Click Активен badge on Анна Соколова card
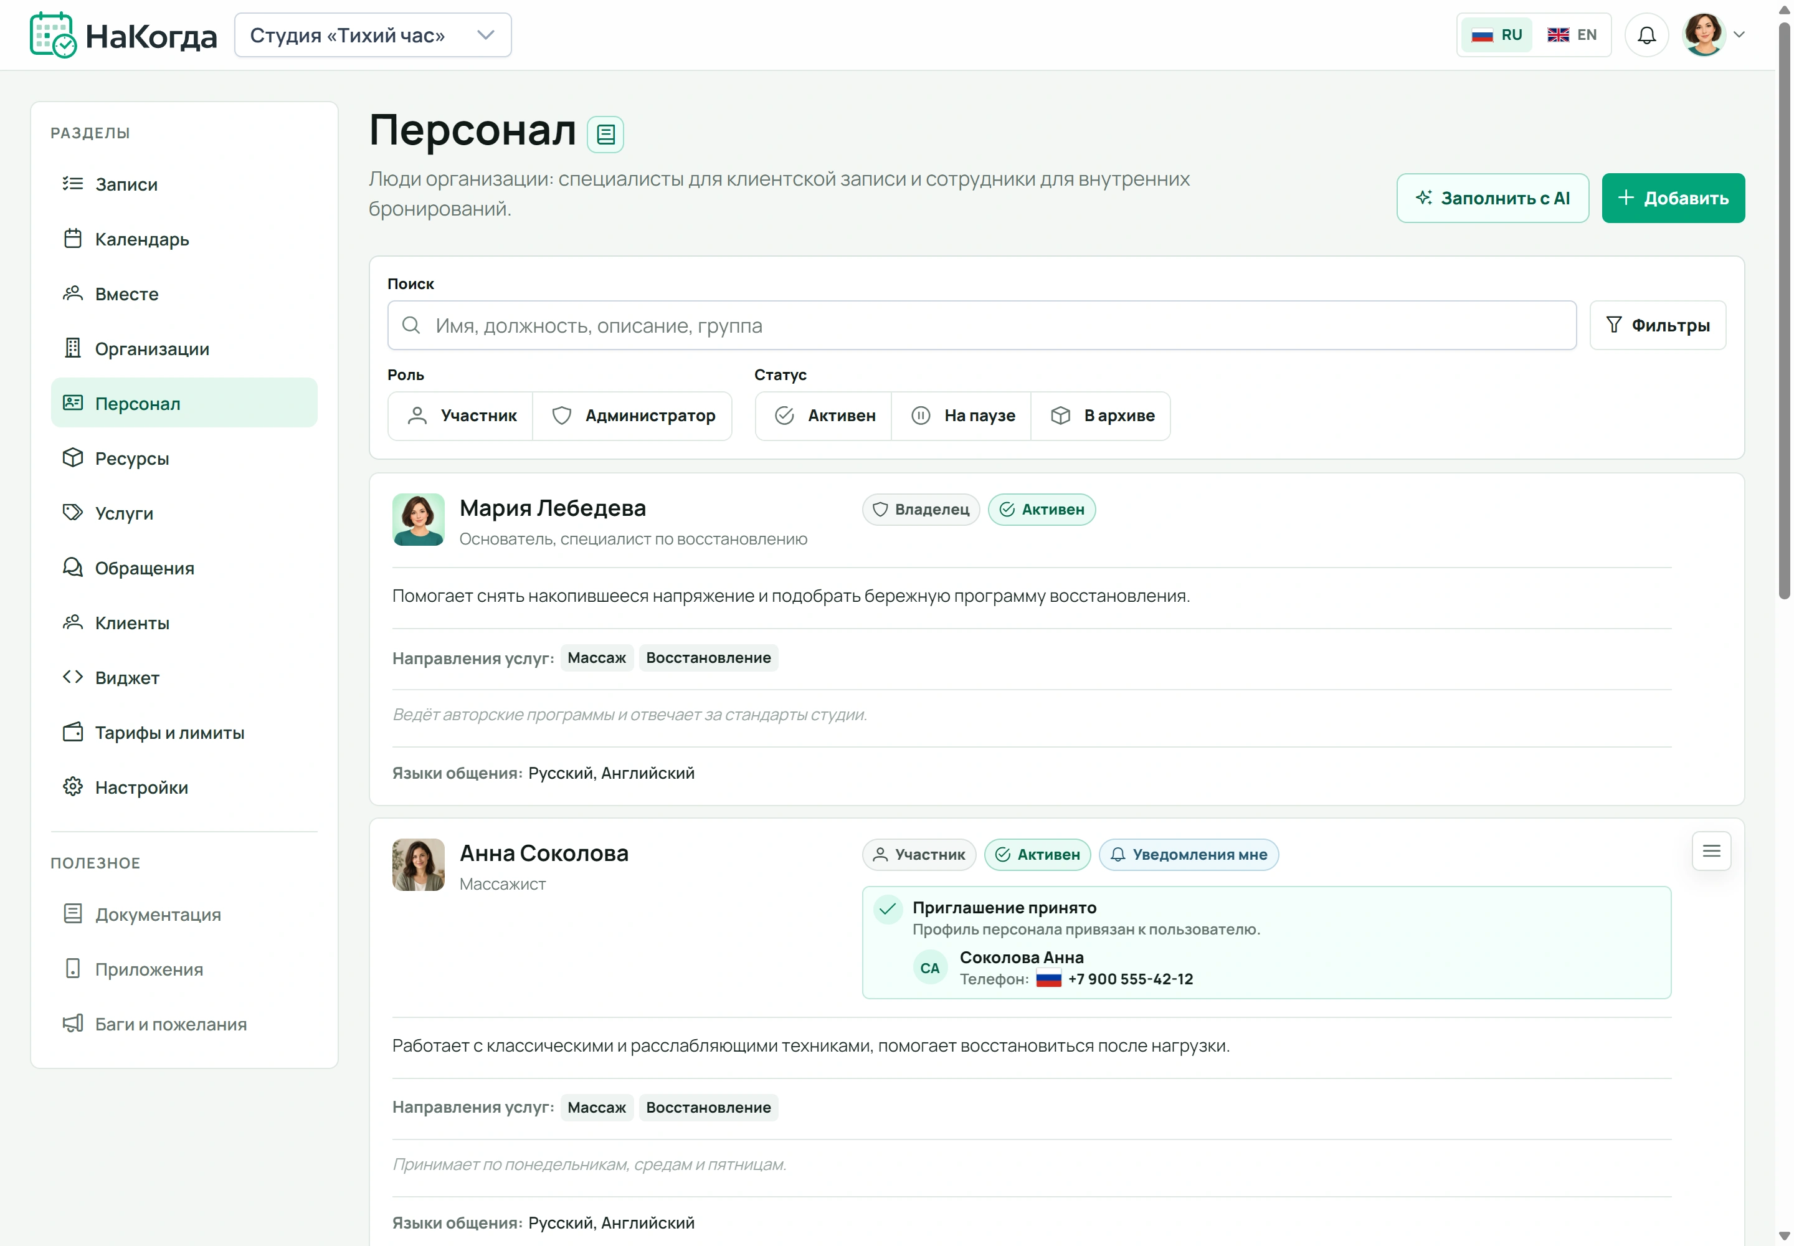Viewport: 1794px width, 1246px height. (x=1038, y=855)
